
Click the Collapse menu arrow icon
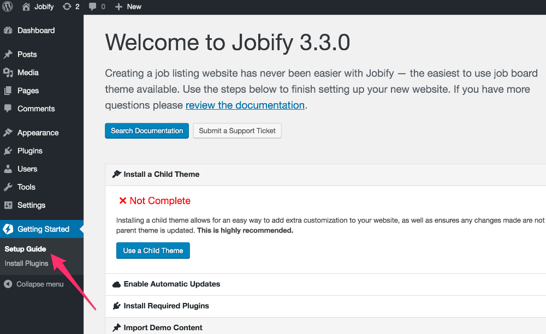point(8,284)
